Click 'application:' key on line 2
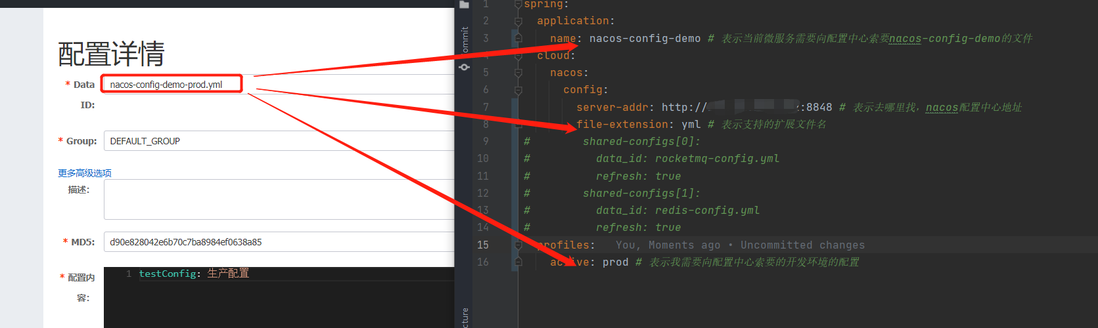Image resolution: width=1098 pixels, height=328 pixels. (x=576, y=21)
